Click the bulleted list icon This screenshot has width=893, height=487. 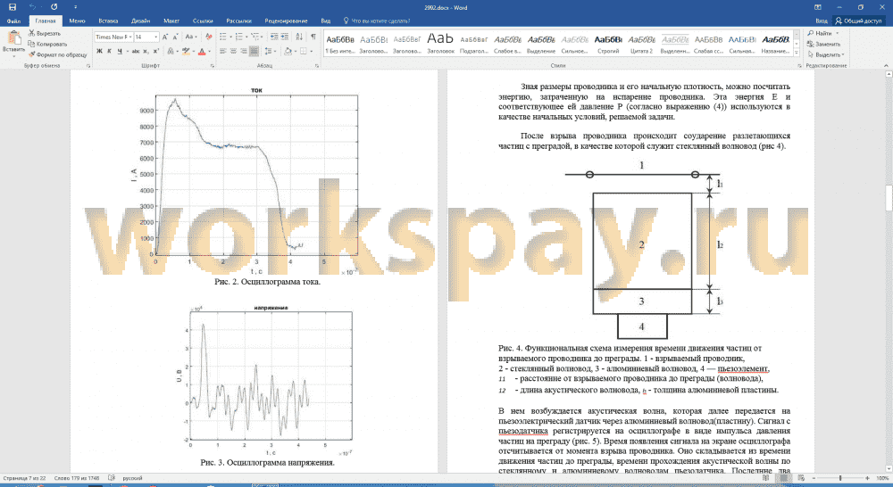(x=222, y=37)
